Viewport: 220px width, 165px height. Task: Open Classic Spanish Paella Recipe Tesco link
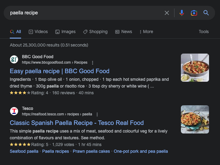click(x=77, y=123)
